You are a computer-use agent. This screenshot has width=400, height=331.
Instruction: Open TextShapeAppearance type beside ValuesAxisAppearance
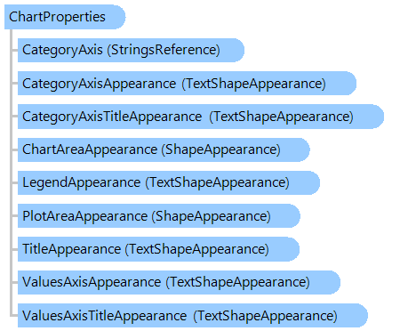(237, 282)
